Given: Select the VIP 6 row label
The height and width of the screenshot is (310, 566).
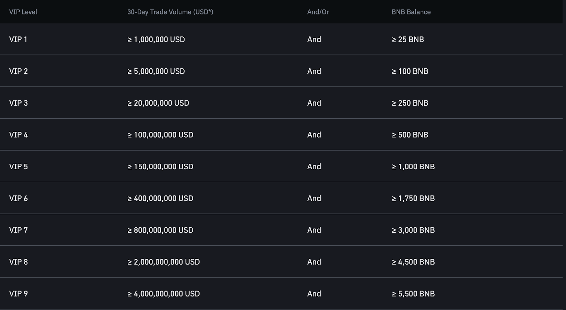Looking at the screenshot, I should [18, 199].
